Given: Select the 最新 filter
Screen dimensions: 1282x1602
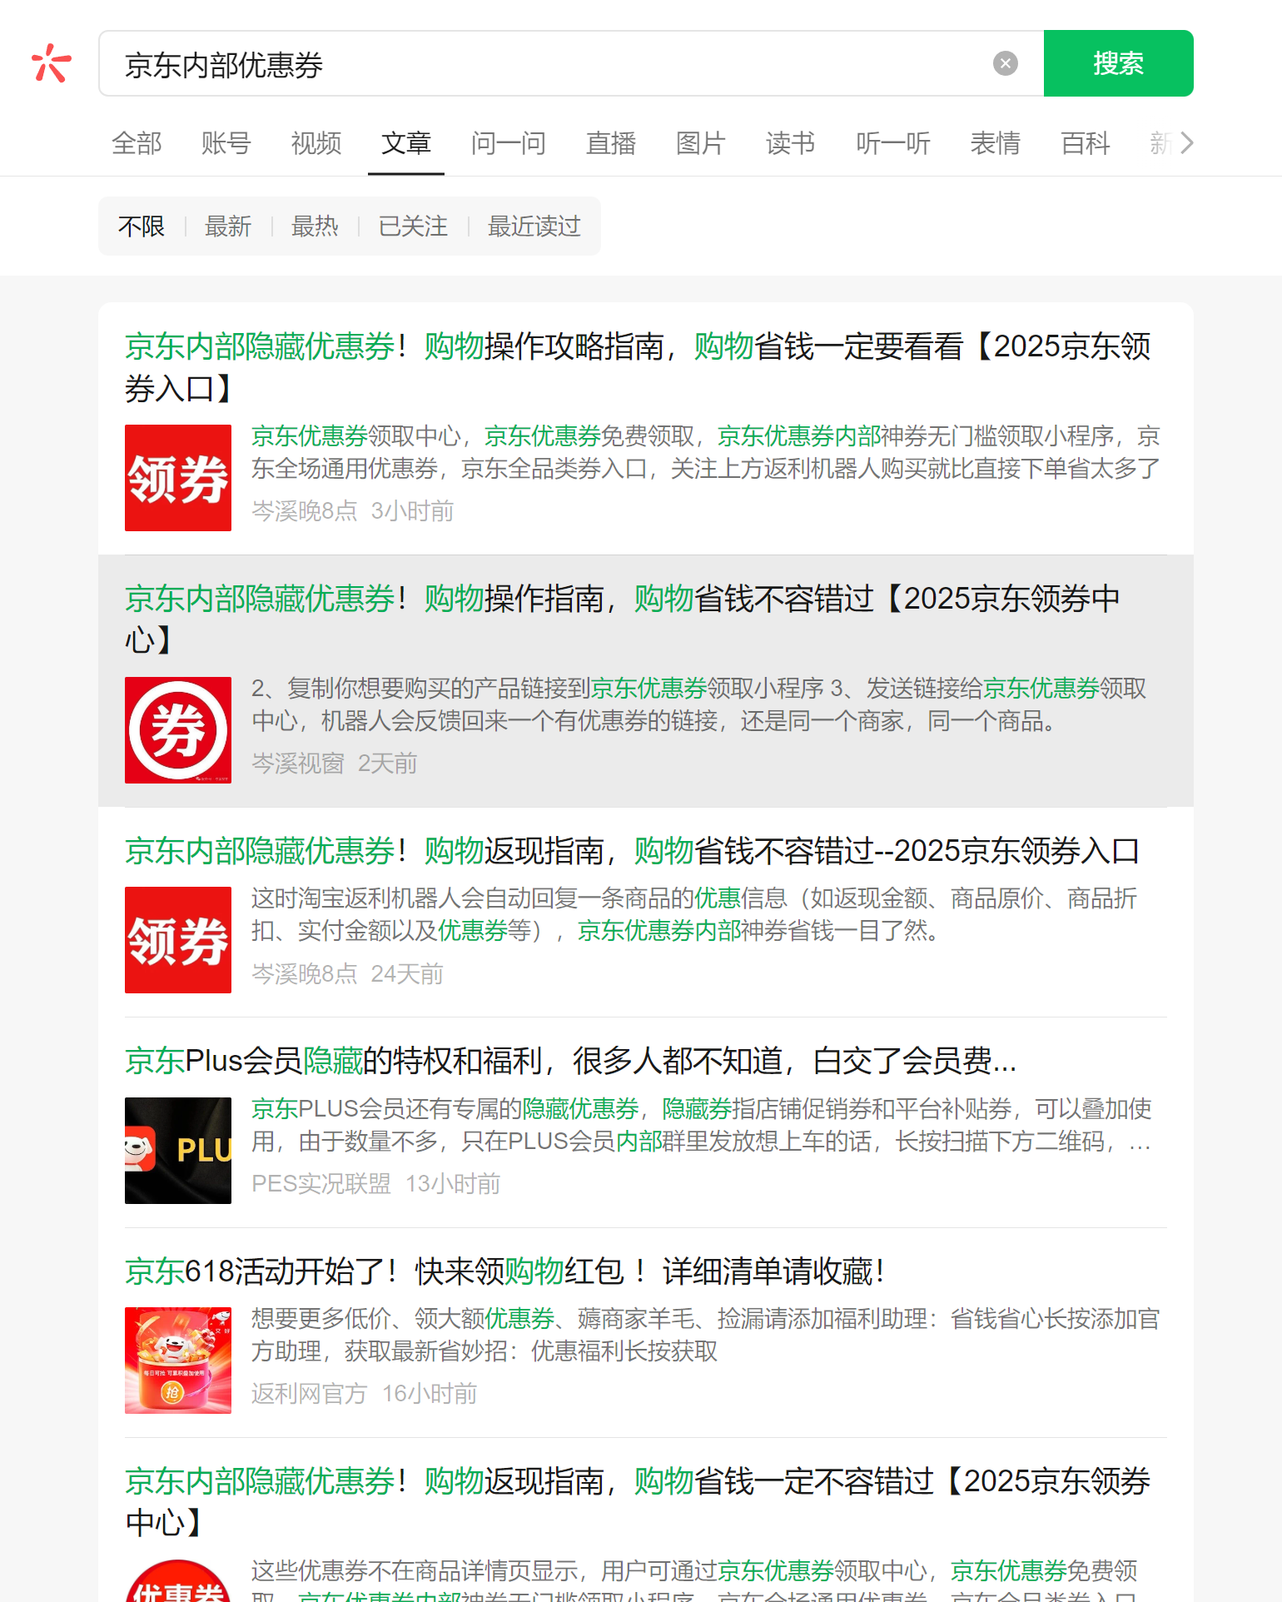Looking at the screenshot, I should pos(228,226).
